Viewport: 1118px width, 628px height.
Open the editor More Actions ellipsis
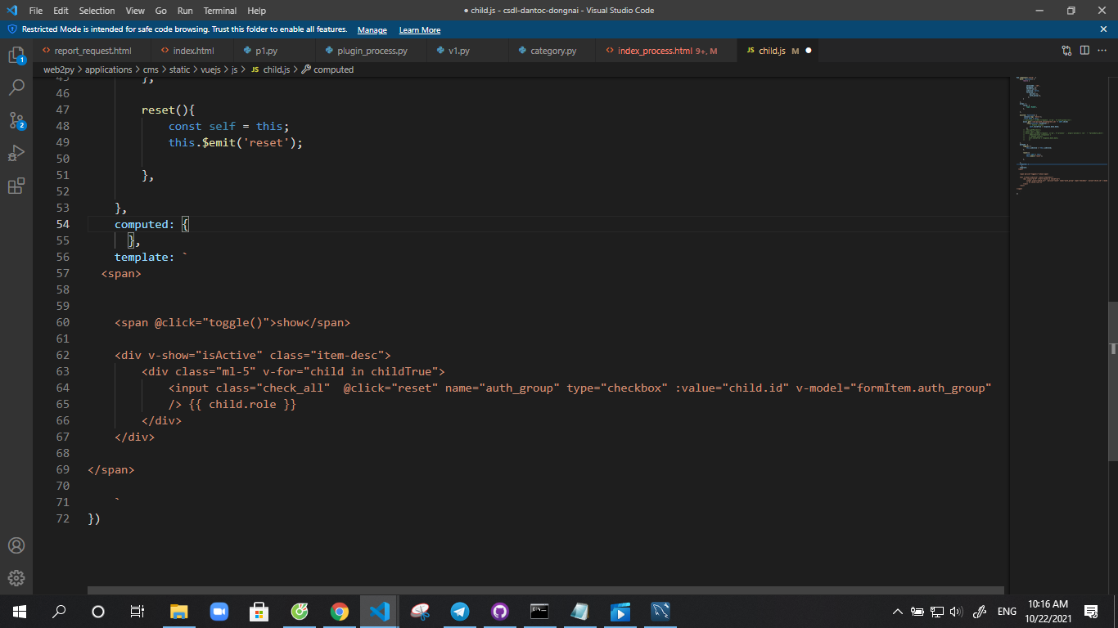coord(1102,51)
